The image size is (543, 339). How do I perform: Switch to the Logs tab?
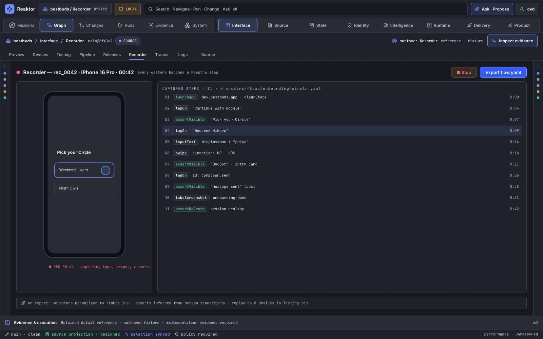pos(183,55)
